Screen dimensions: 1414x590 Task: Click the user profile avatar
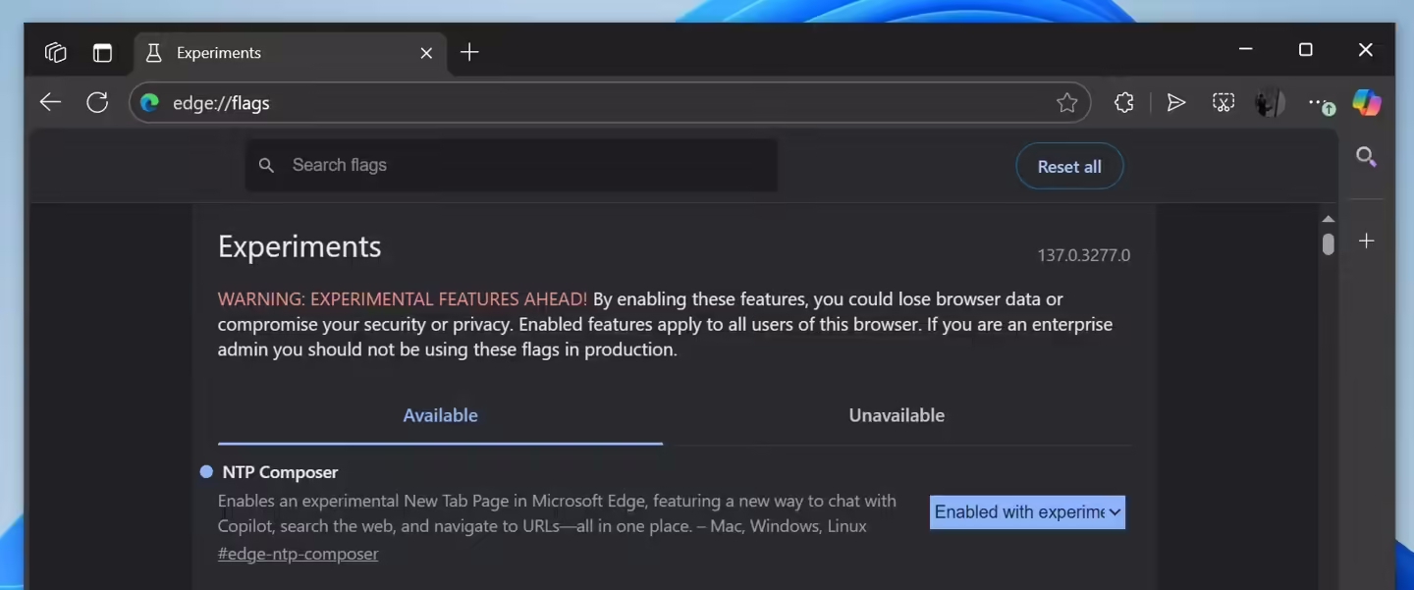tap(1270, 102)
